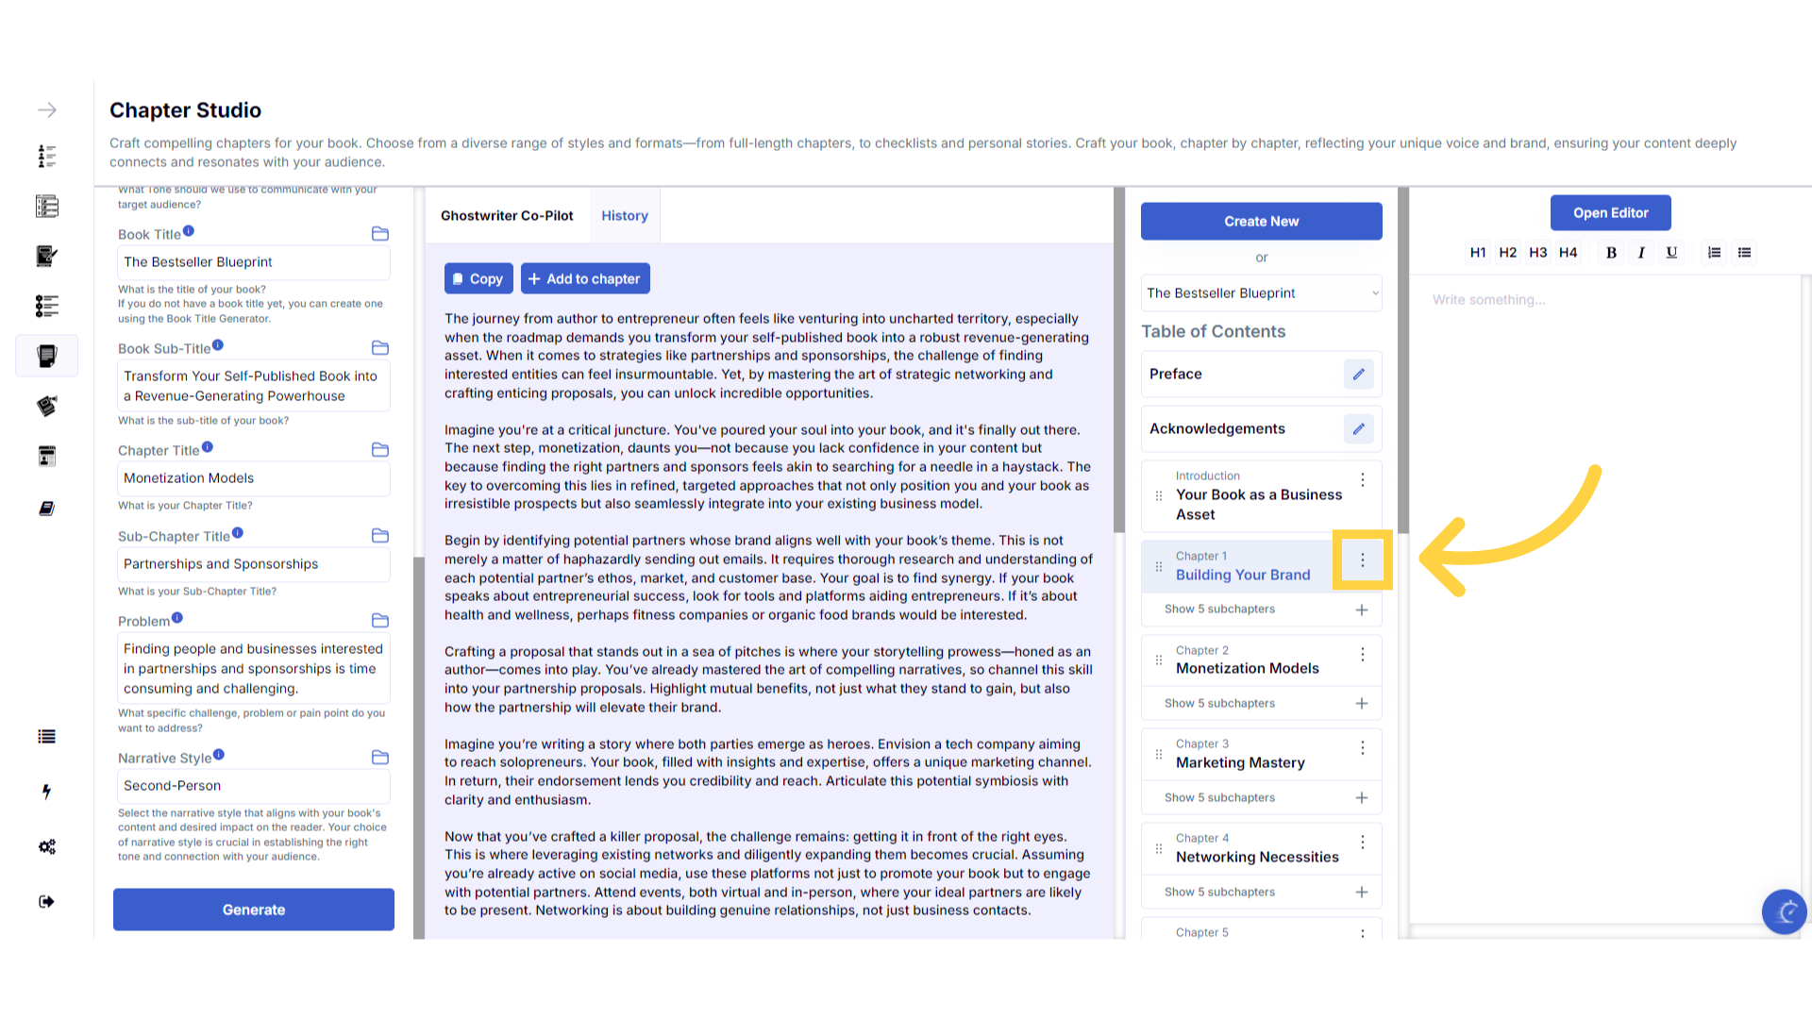1812x1019 pixels.
Task: Toggle underline formatting in editor toolbar
Action: point(1671,252)
